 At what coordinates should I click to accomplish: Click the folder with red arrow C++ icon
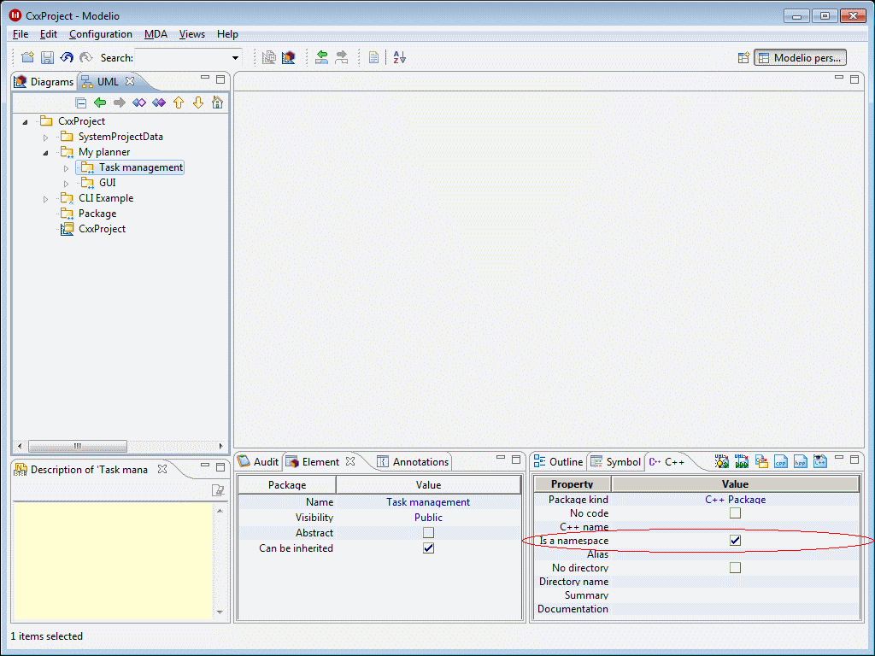[761, 461]
